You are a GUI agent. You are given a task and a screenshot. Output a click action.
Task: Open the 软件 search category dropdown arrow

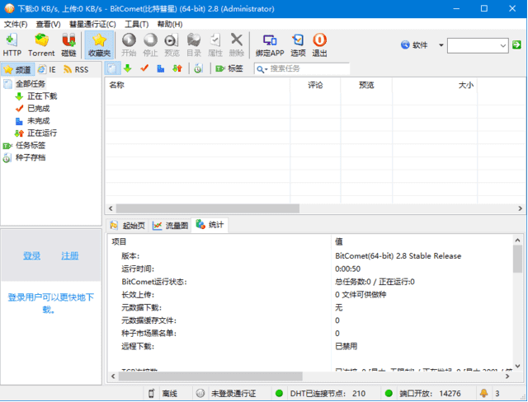click(441, 45)
